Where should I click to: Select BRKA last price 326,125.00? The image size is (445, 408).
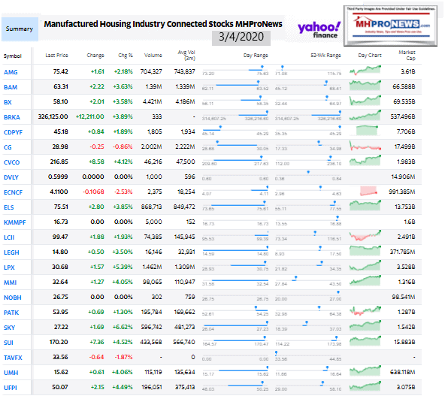pyautogui.click(x=53, y=116)
